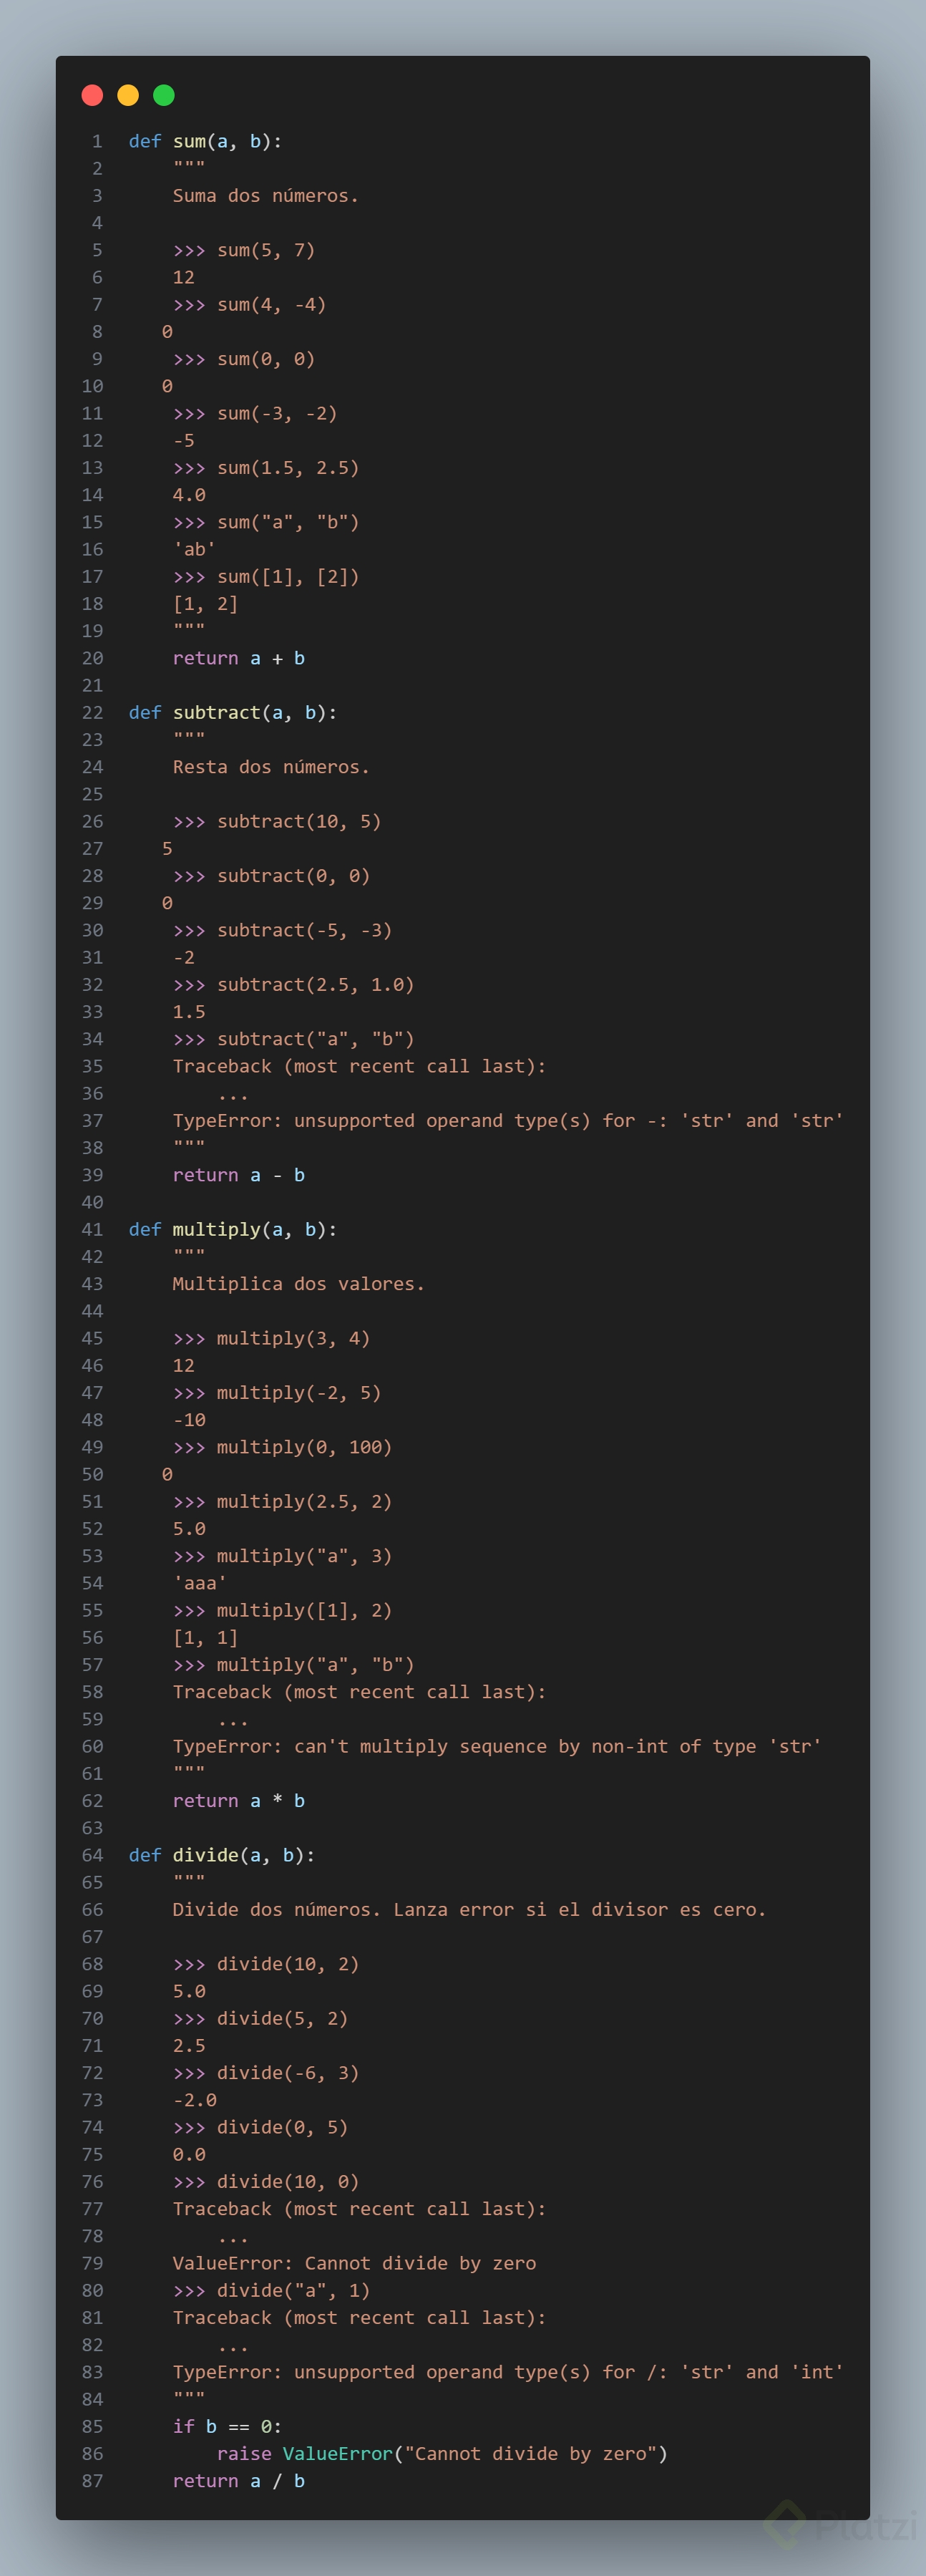The image size is (926, 2576).
Task: Click the 'Suma dos números.' docstring text
Action: tap(265, 195)
